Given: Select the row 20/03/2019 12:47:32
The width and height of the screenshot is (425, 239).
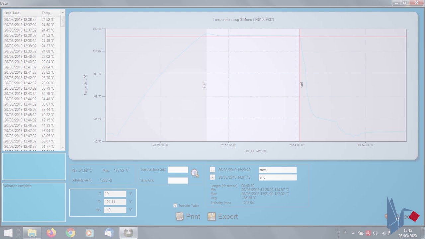Looking at the screenshot, I should click(x=32, y=136).
